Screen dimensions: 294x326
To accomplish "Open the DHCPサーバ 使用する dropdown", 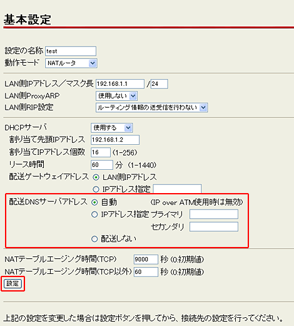I will (112, 128).
